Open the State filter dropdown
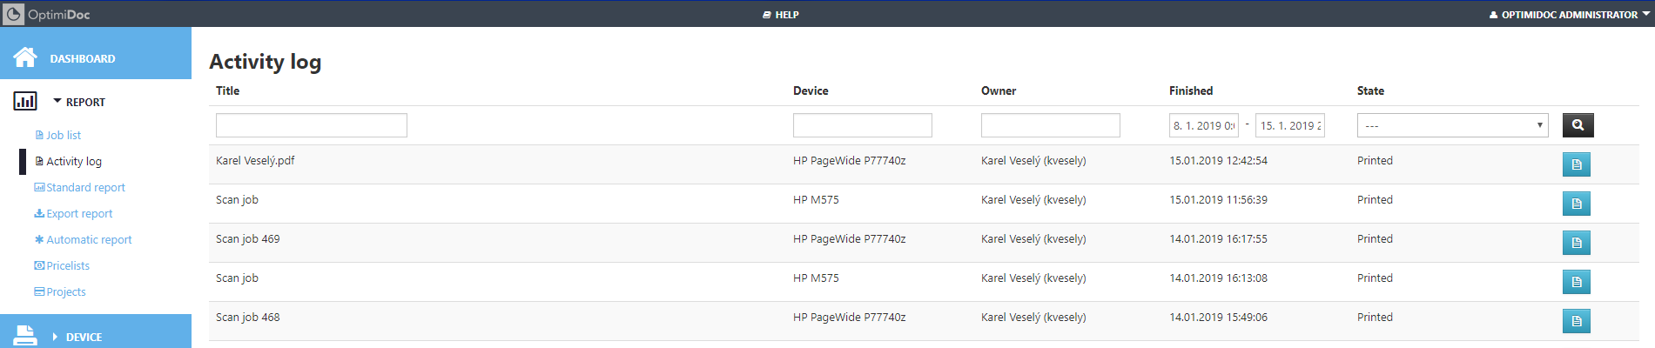This screenshot has height=348, width=1655. coord(1452,125)
